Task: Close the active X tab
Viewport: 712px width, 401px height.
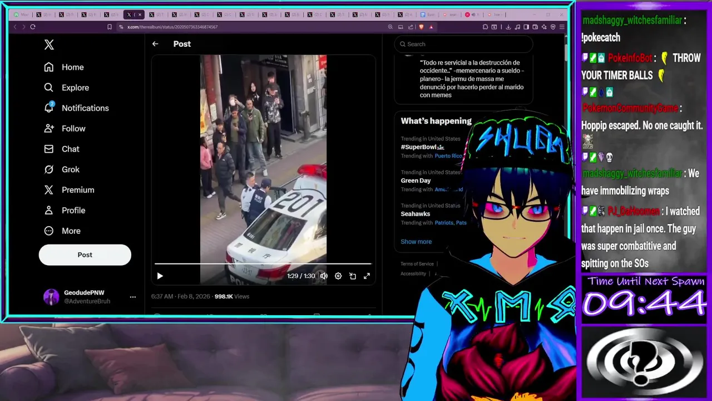Action: click(140, 14)
